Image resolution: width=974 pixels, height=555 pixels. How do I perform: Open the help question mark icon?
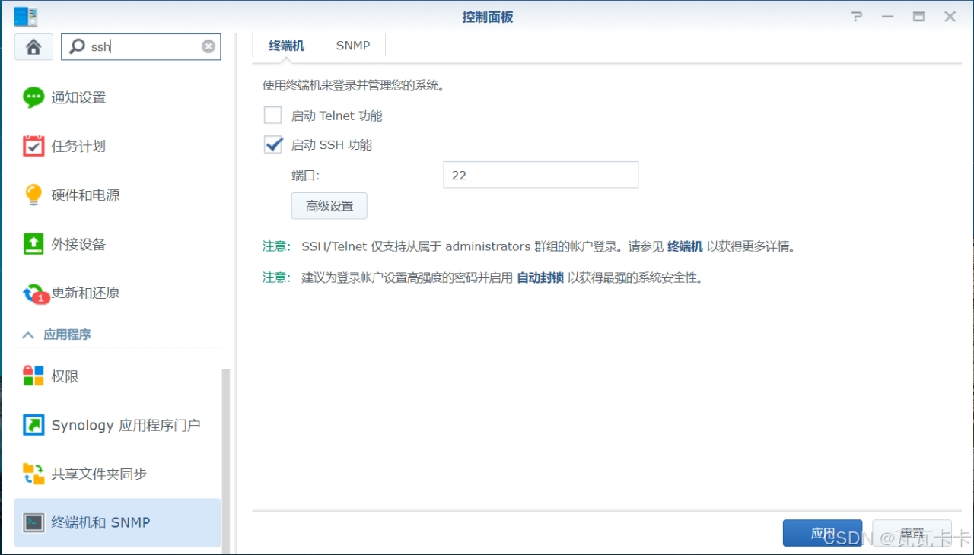(x=858, y=17)
